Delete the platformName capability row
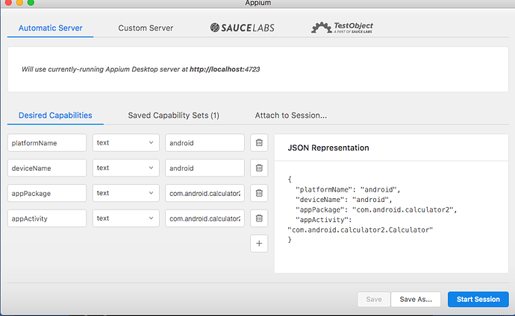Screen dimensions: 515x316 (x=259, y=142)
